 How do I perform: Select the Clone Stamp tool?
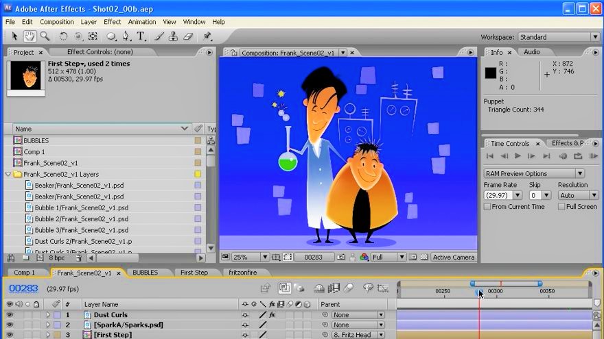[174, 36]
